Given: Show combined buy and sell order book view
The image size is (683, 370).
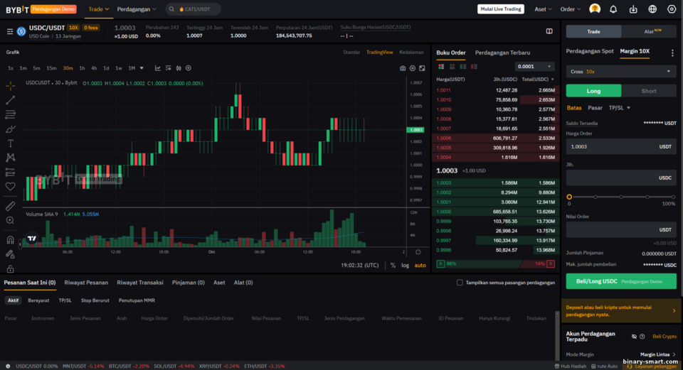Looking at the screenshot, I should click(x=441, y=67).
